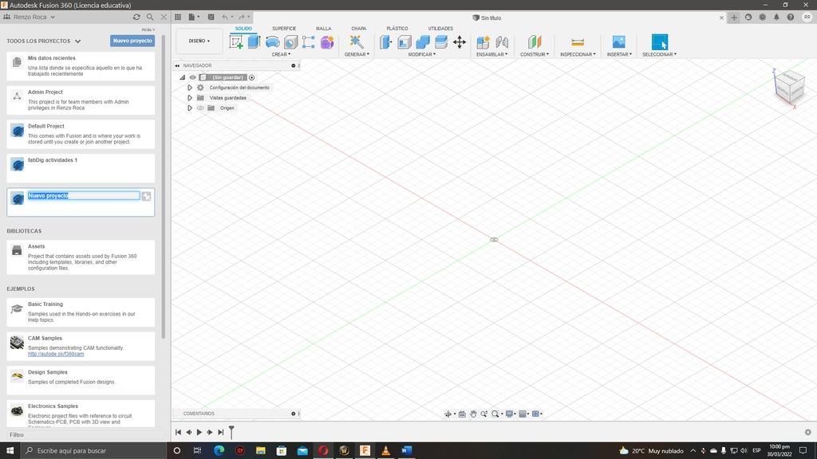Viewport: 817px width, 459px height.
Task: Select the Pan hand tool
Action: tap(473, 414)
